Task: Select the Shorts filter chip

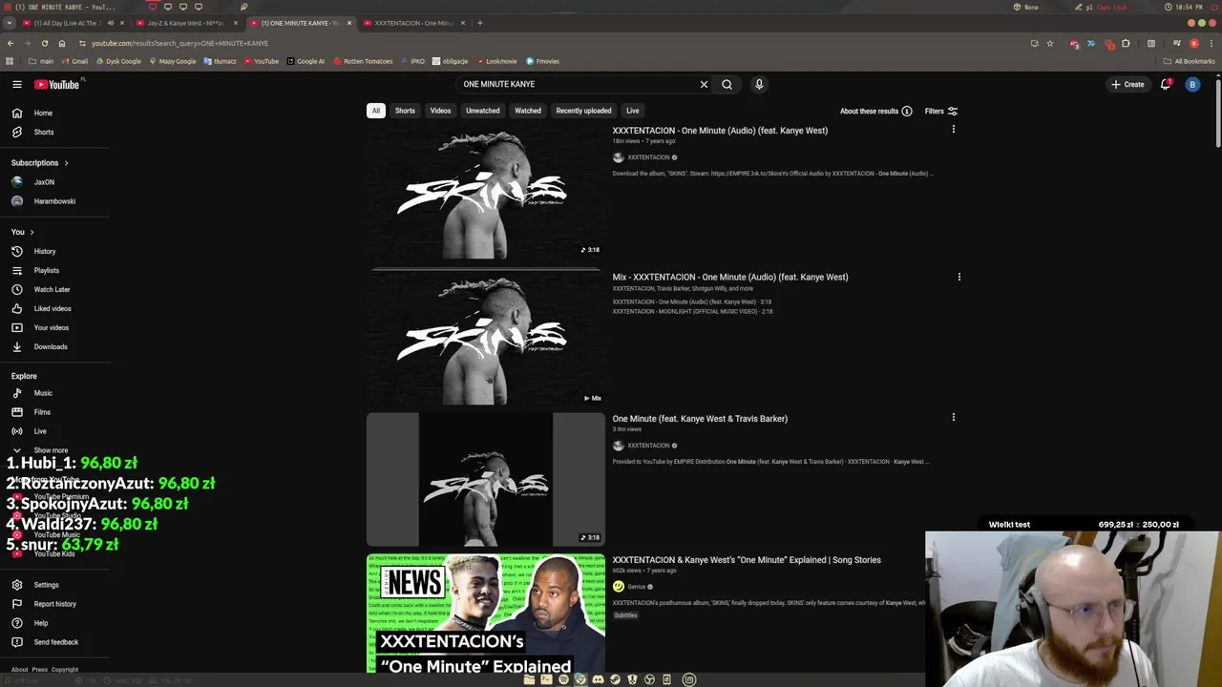Action: 405,111
